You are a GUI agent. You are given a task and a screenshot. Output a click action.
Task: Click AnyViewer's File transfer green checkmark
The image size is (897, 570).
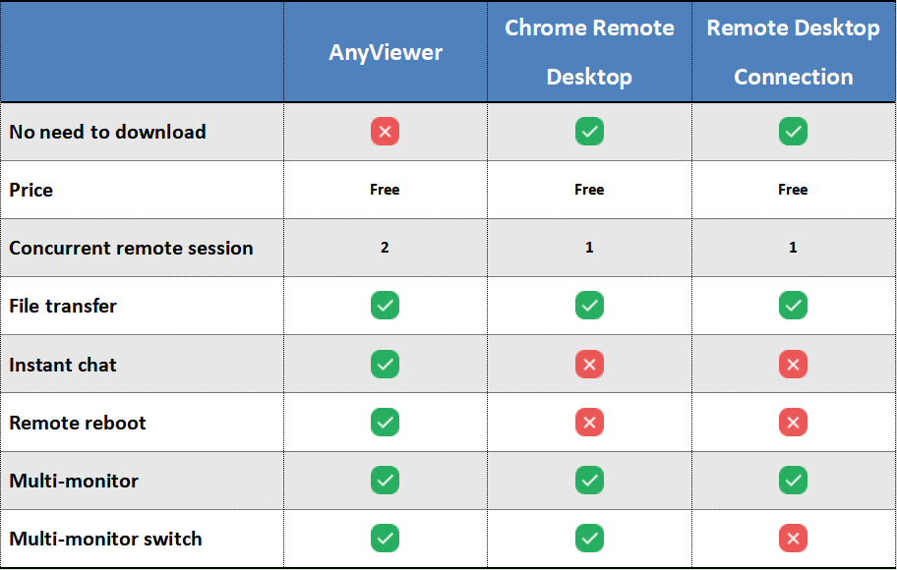pos(385,306)
